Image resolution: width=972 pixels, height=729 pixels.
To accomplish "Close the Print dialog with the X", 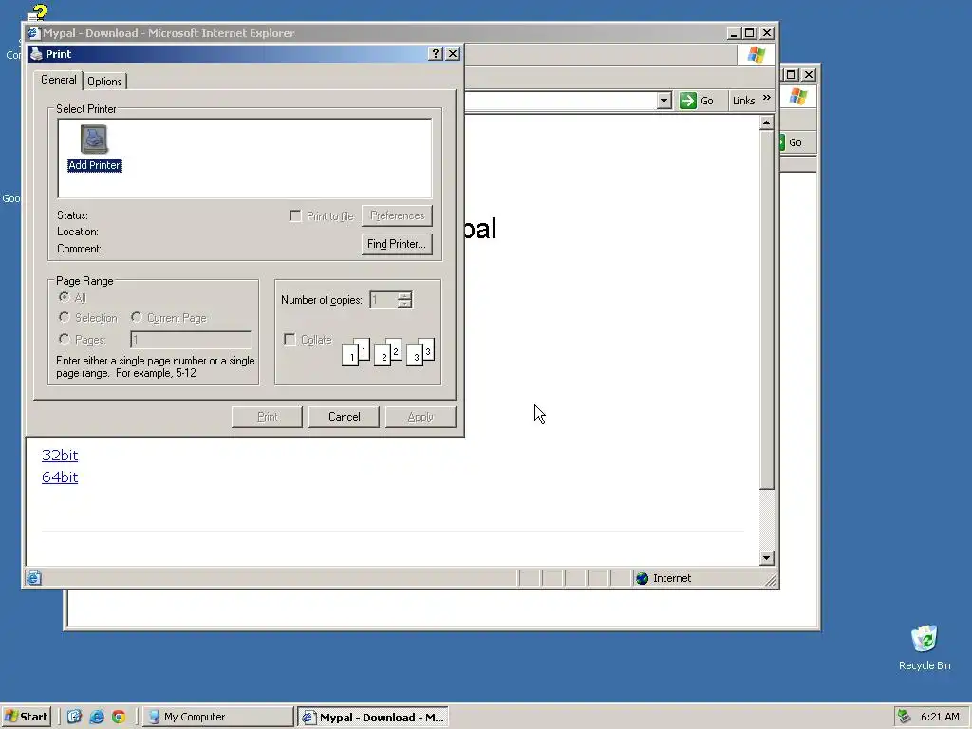I will pyautogui.click(x=453, y=54).
